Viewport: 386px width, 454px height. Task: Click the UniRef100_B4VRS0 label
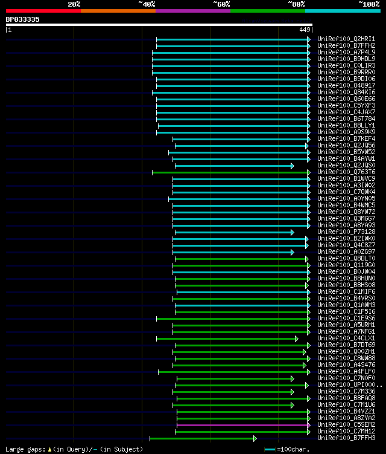click(x=346, y=299)
